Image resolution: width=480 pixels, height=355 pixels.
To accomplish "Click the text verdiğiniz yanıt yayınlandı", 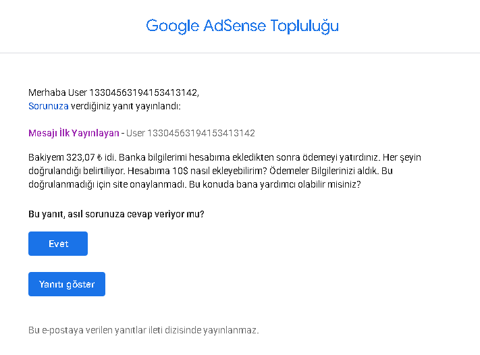I will point(126,106).
